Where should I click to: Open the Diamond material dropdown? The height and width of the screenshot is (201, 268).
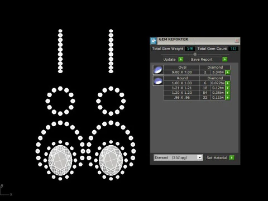(199, 157)
